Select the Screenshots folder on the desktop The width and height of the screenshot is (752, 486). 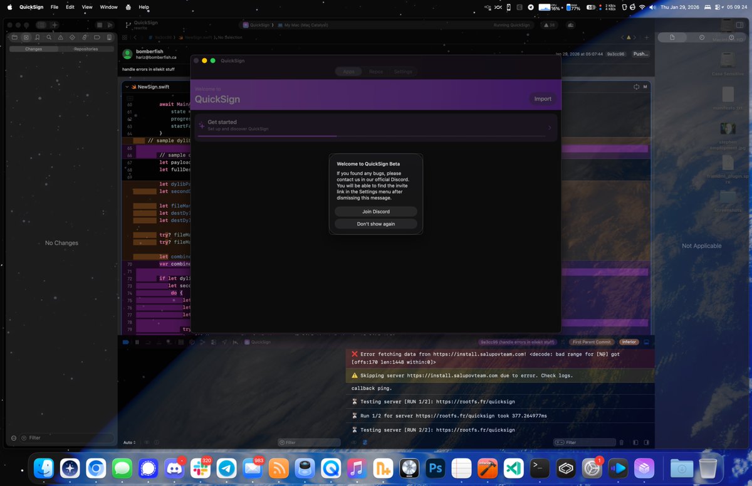(728, 202)
